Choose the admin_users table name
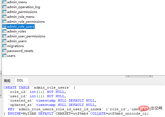The width and height of the screenshot is (165, 117). (x=17, y=41)
